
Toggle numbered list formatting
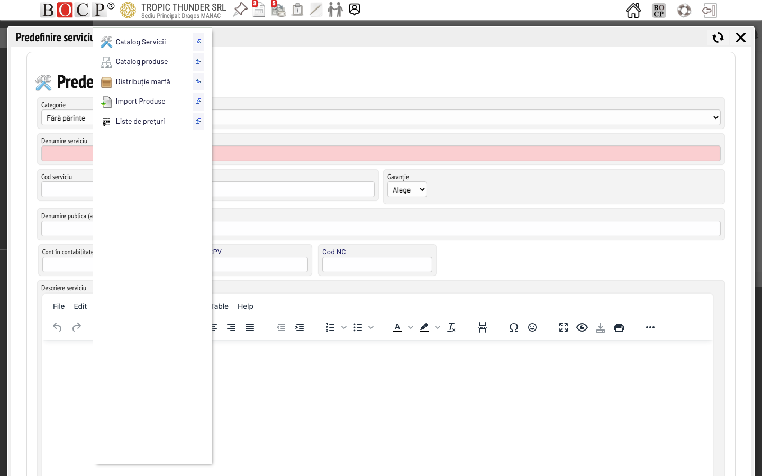(330, 327)
